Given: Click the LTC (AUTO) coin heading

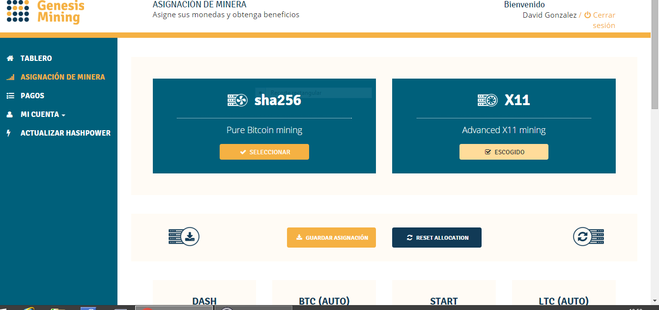Looking at the screenshot, I should point(564,301).
